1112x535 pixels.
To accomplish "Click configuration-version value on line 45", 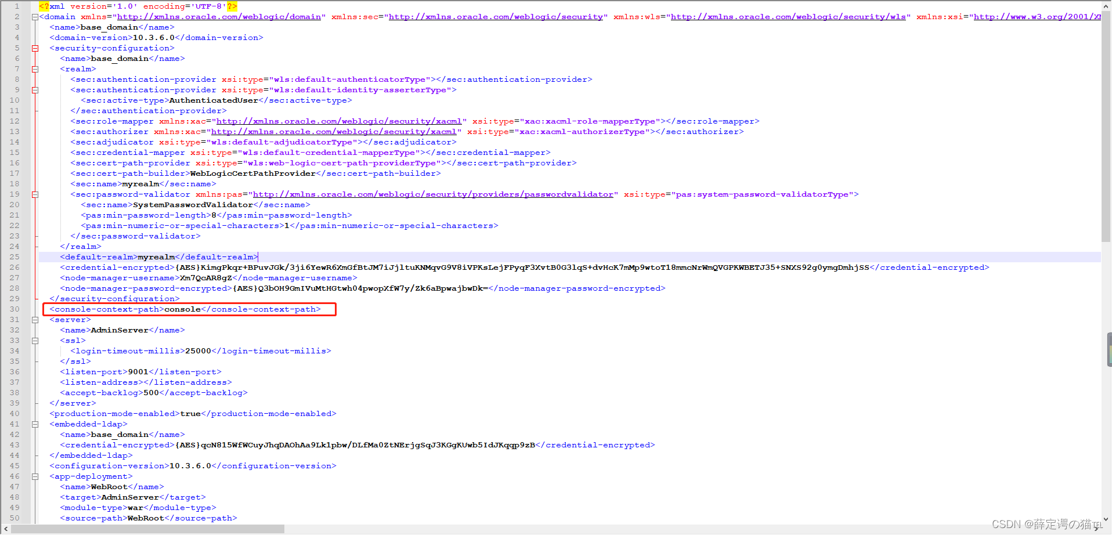I will click(x=190, y=466).
